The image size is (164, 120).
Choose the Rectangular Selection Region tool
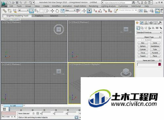[x=41, y=11]
